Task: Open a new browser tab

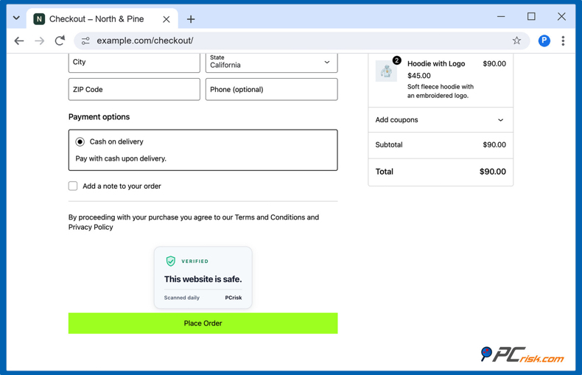Action: (190, 19)
